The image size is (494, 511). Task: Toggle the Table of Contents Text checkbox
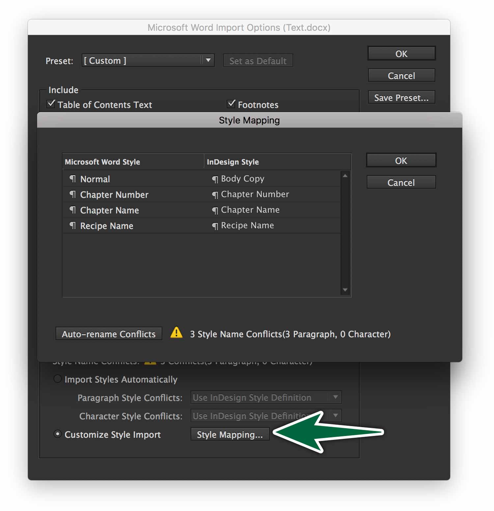pyautogui.click(x=51, y=104)
